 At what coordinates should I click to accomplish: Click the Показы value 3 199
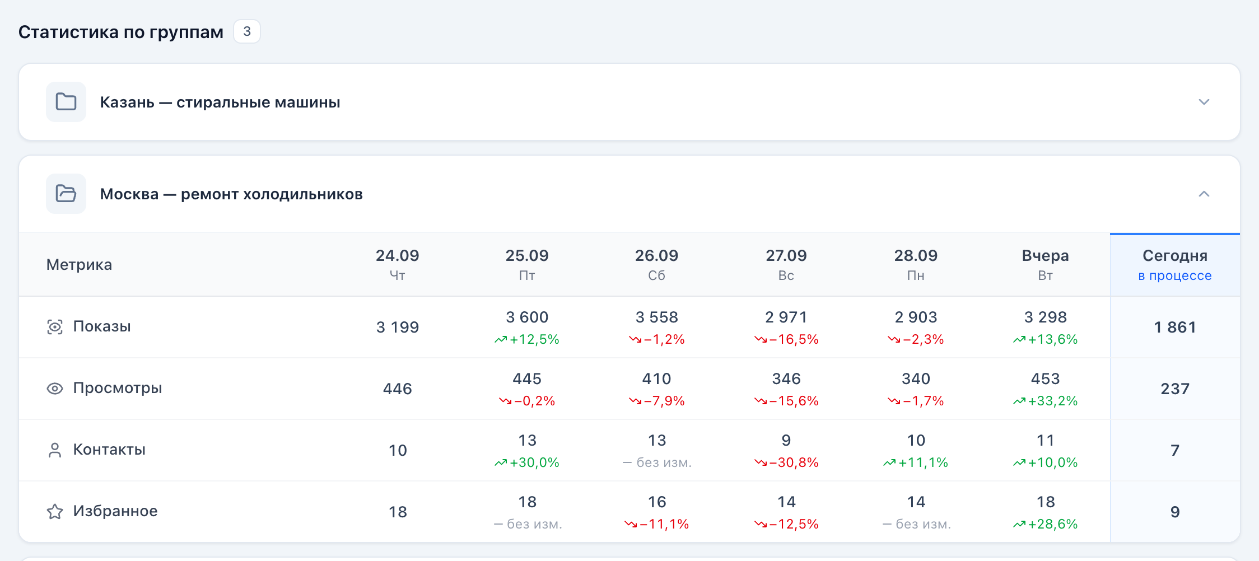(398, 327)
